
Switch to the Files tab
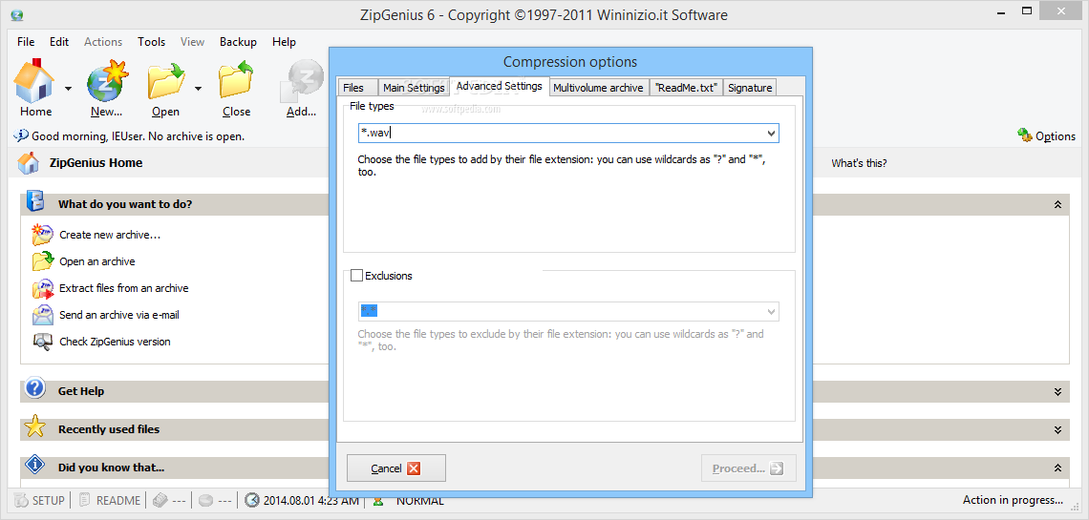[x=357, y=88]
